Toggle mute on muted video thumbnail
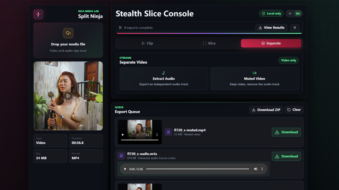Viewport: 339px width, 190px height. (138, 135)
